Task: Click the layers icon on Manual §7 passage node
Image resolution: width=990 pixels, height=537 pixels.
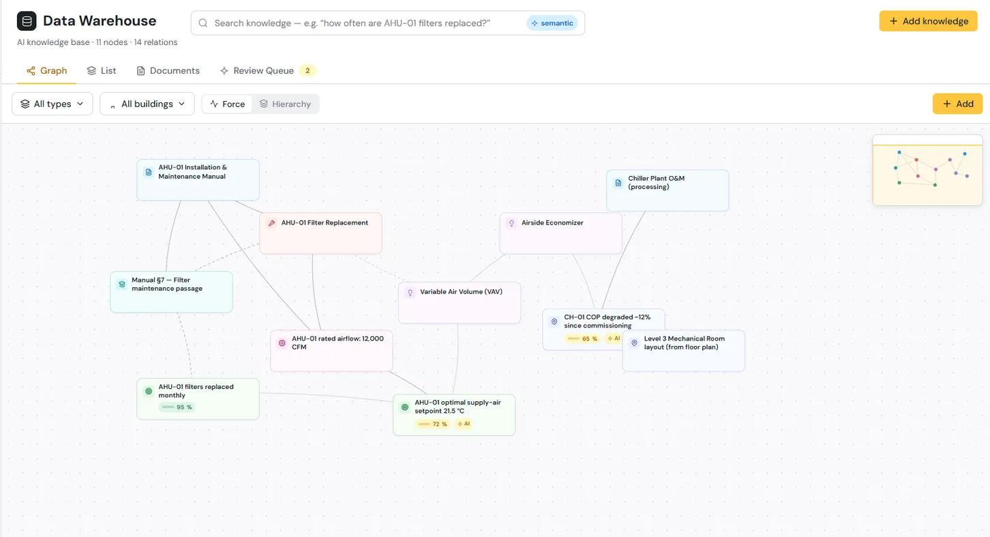Action: tap(121, 285)
